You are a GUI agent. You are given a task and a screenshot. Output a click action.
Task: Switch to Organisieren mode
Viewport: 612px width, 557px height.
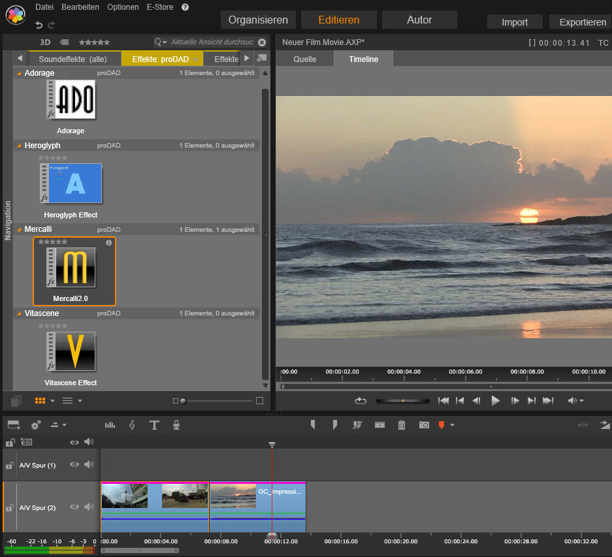click(x=257, y=20)
